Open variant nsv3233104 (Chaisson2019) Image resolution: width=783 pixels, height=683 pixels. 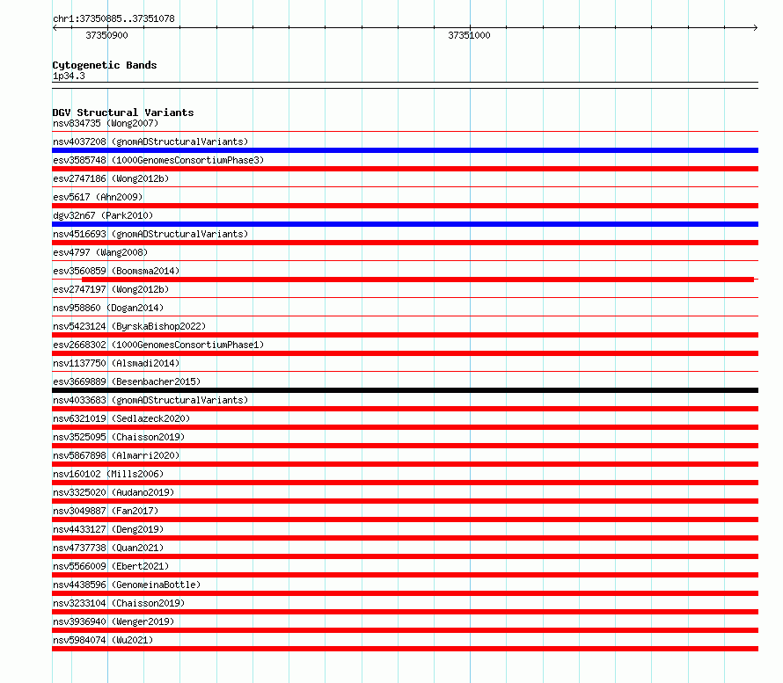coord(119,603)
